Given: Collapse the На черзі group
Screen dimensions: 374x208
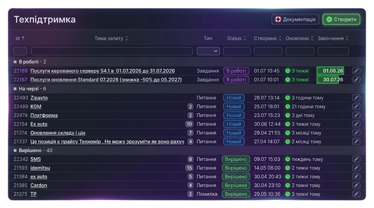Looking at the screenshot, I should click(x=15, y=89).
